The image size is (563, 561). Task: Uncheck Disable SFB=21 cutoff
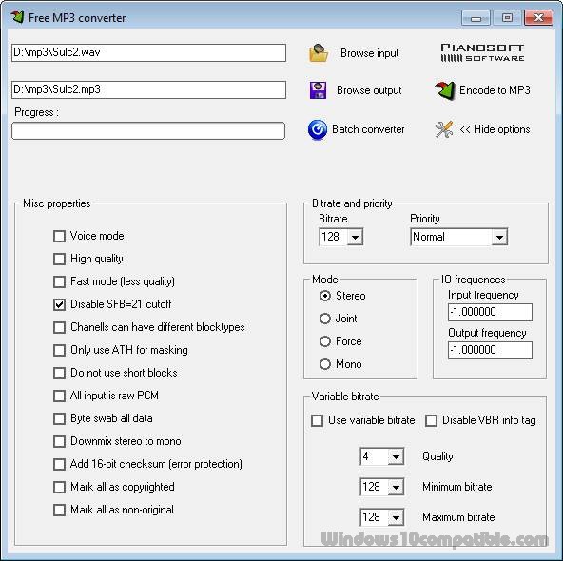click(59, 304)
